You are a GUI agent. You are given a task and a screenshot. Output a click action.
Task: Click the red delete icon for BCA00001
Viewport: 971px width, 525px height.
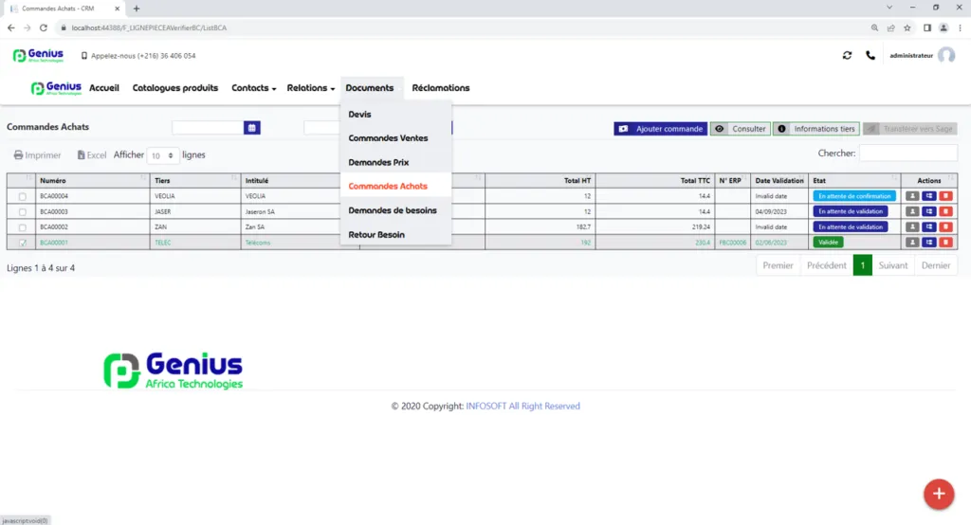[x=945, y=242]
